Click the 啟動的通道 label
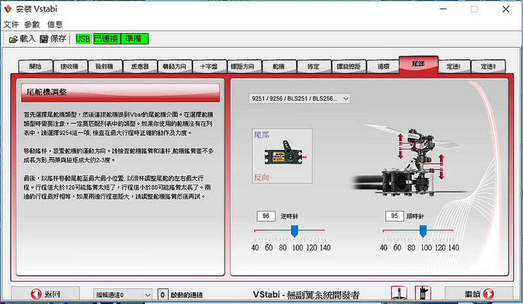Screen dimensions: 523x304 [x=187, y=295]
